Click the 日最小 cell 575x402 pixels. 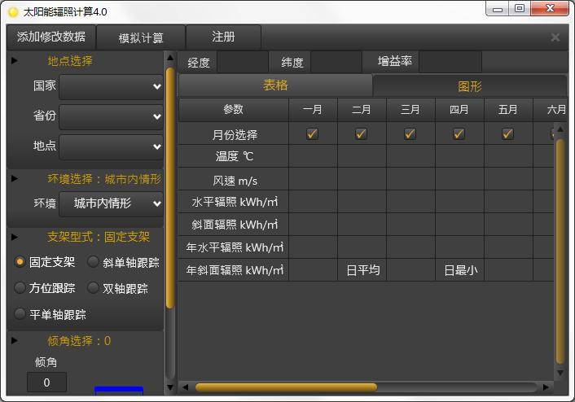coord(459,270)
